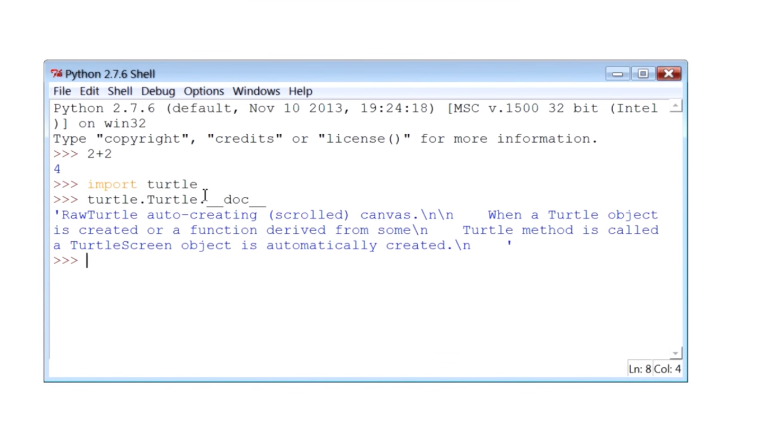Open the Options menu
Screen dimensions: 765x430
pyautogui.click(x=204, y=91)
